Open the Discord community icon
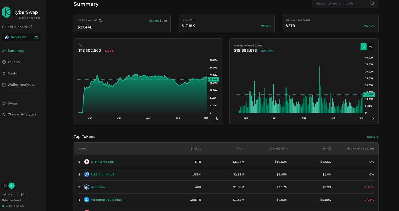This screenshot has height=211, width=399. [16, 195]
